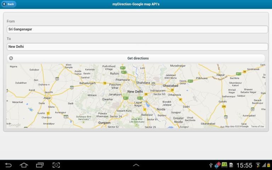Click New Delhi label on the map

tap(135, 91)
